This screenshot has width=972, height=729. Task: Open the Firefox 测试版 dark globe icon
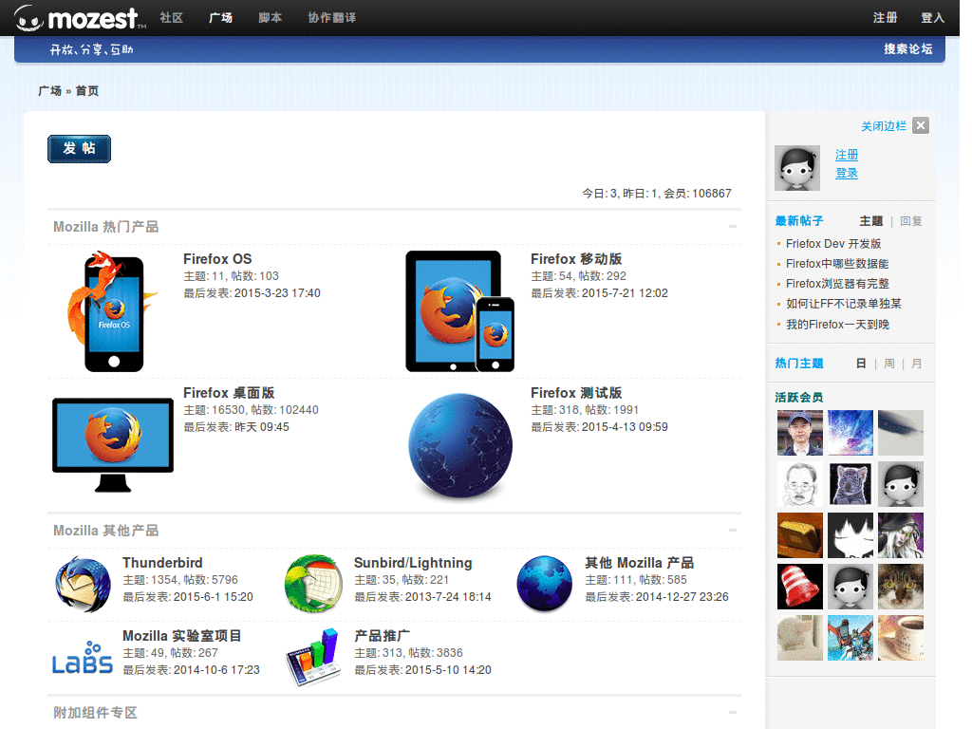click(460, 445)
